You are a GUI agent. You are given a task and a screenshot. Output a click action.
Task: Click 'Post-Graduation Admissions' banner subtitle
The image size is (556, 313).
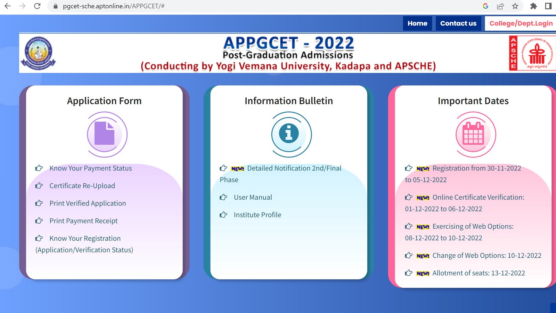[x=288, y=55]
